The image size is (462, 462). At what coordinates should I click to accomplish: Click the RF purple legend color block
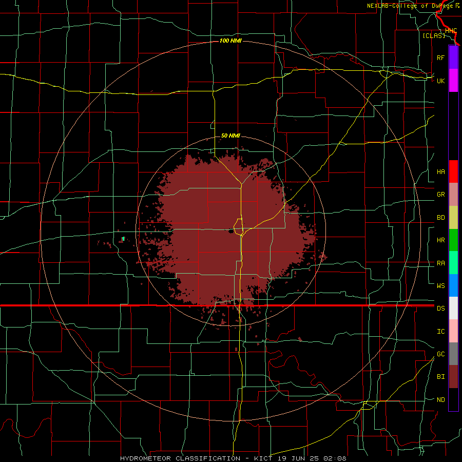[x=453, y=57]
